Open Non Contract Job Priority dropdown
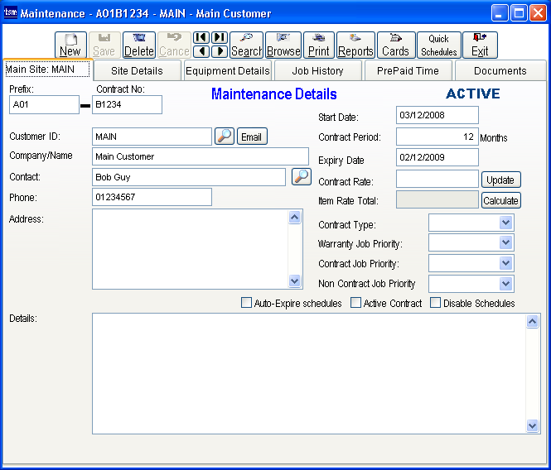Viewport: 551px width, 470px height. tap(506, 284)
